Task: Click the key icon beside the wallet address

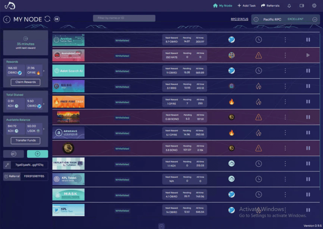Action: click(7, 164)
